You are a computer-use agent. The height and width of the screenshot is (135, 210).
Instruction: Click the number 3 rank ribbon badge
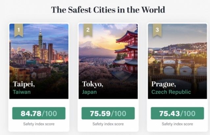(x=157, y=30)
